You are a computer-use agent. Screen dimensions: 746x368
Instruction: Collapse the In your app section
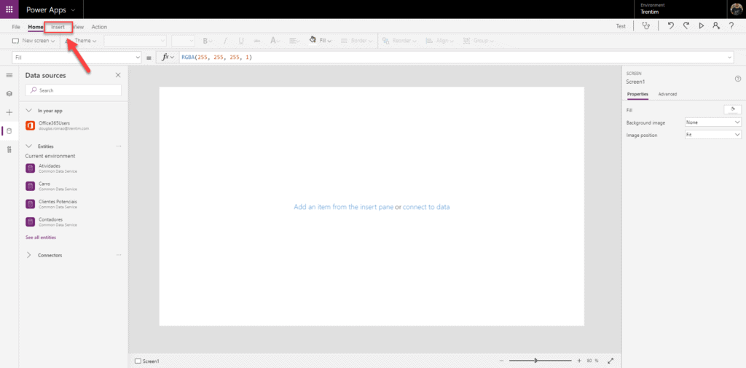tap(29, 110)
